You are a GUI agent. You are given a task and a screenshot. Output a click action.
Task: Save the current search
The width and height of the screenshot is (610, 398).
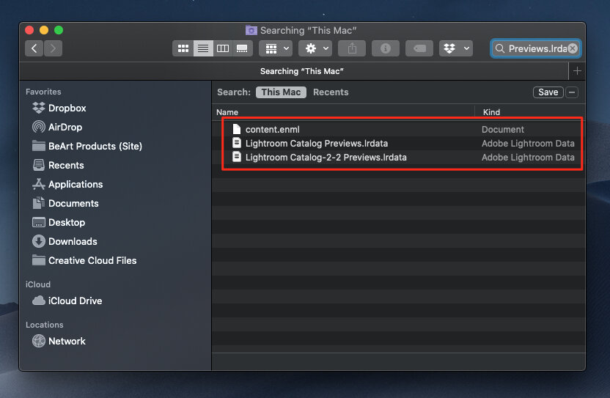point(548,92)
